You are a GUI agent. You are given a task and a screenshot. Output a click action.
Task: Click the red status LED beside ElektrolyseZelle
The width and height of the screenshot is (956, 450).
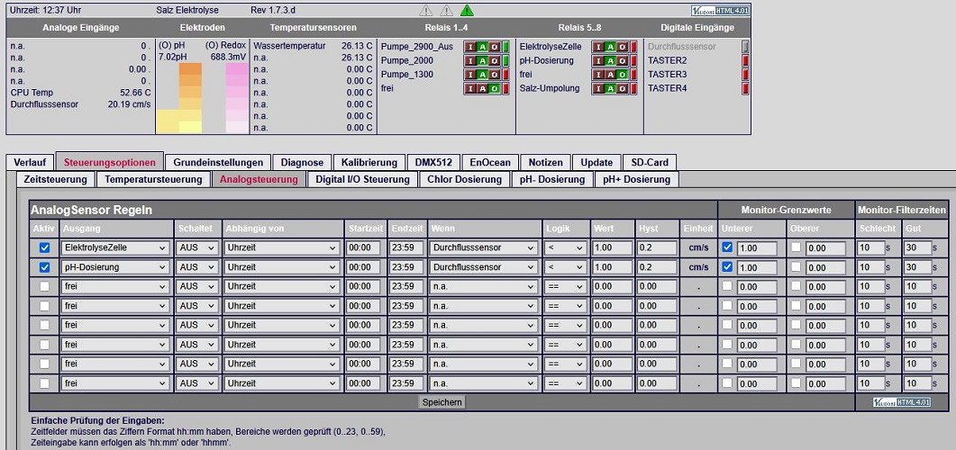tap(633, 46)
